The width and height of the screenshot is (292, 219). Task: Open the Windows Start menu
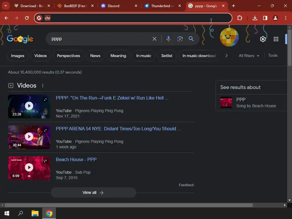coord(7,213)
